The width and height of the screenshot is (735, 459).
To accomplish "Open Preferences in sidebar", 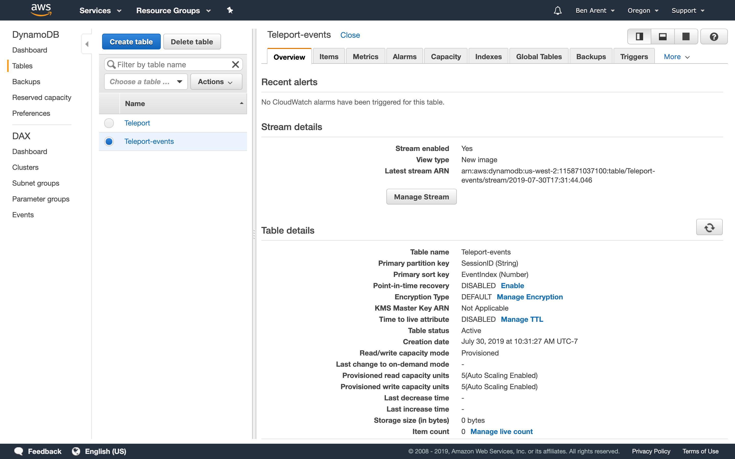I will 31,113.
